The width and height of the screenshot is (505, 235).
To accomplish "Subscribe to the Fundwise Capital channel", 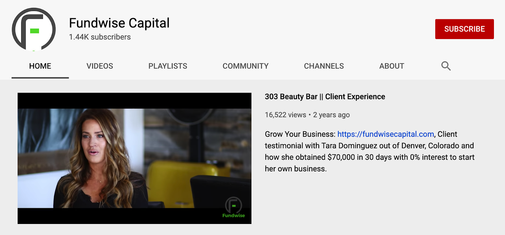I will (x=464, y=29).
